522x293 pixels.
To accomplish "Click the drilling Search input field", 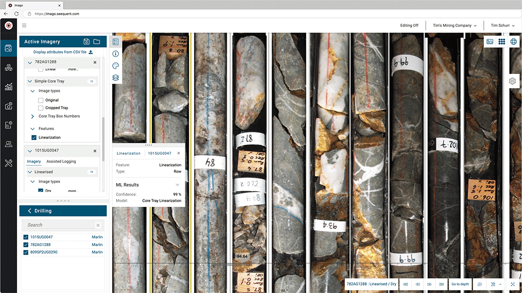I will coord(60,225).
